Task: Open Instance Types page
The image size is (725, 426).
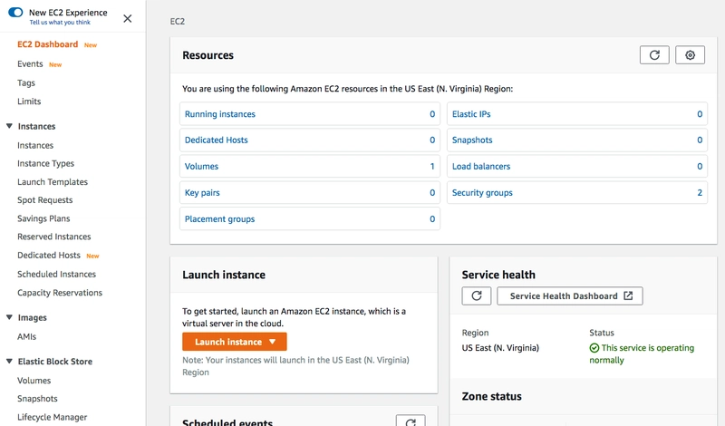Action: [x=46, y=163]
